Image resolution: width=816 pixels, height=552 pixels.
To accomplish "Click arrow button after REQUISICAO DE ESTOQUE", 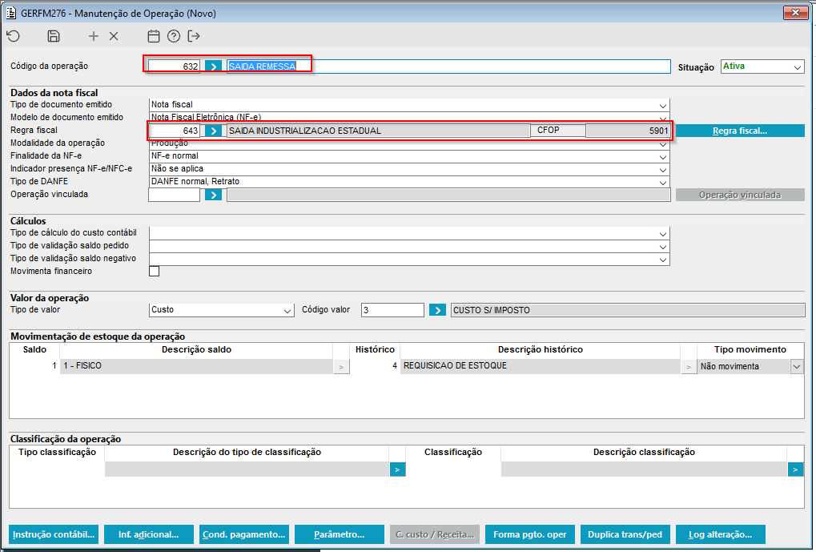I will click(x=689, y=367).
